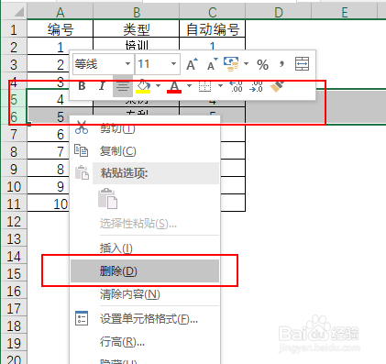
Task: Decrease decimal places icon
Action: [x=256, y=86]
